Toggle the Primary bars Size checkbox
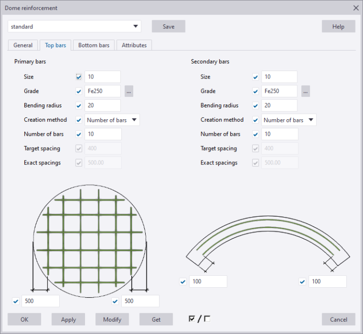Image resolution: width=363 pixels, height=334 pixels. click(79, 77)
